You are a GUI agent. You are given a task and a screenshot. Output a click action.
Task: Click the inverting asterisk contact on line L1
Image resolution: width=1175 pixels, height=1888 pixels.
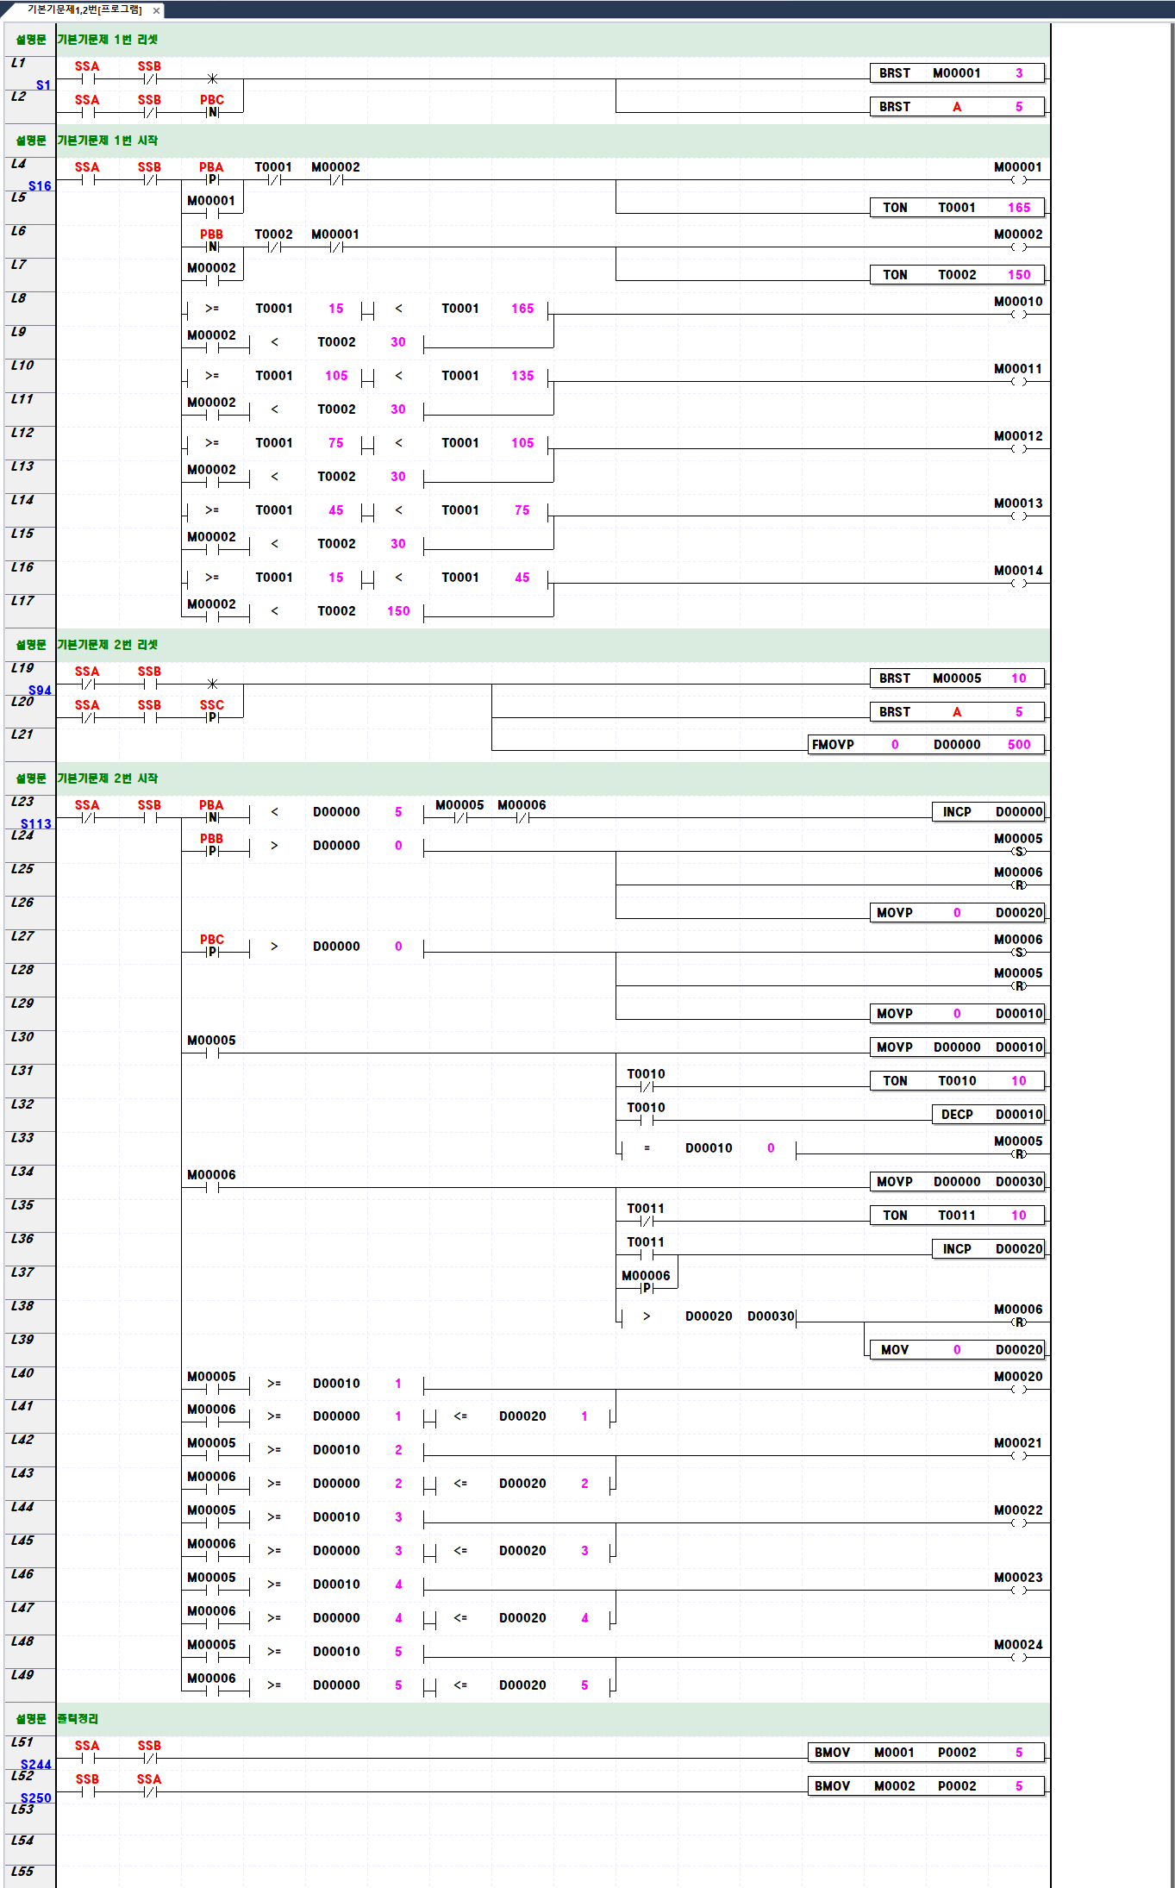[x=212, y=78]
